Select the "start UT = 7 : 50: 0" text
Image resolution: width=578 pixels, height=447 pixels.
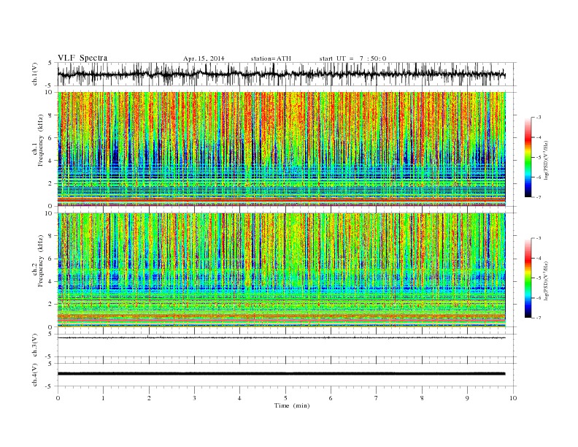point(352,58)
